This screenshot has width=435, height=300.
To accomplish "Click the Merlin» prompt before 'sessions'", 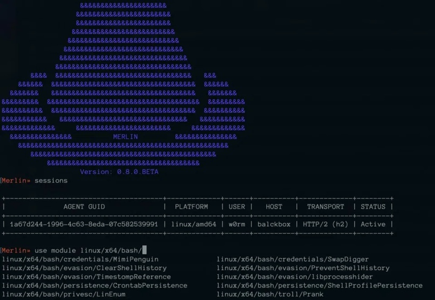I will pos(16,181).
